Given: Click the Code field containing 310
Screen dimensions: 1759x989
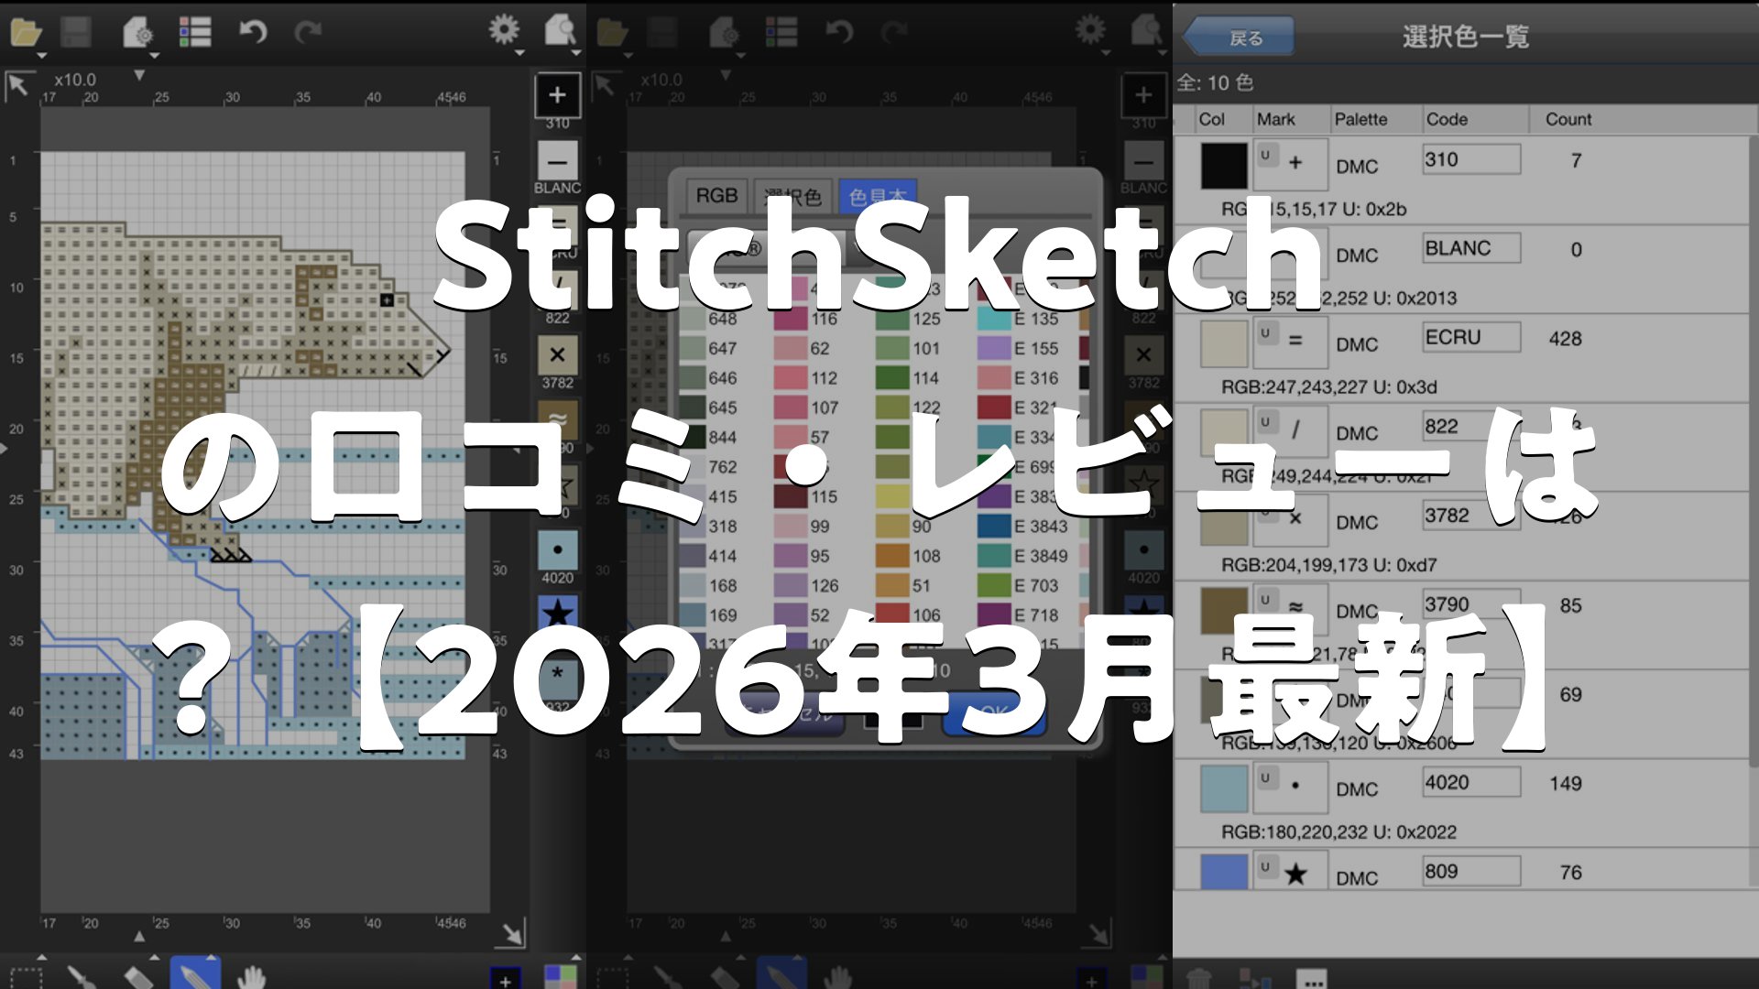Looking at the screenshot, I should 1470,159.
